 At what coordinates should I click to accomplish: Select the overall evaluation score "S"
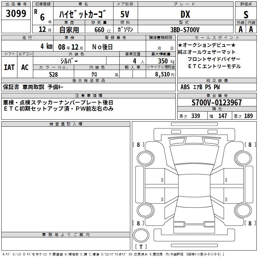tap(246, 15)
